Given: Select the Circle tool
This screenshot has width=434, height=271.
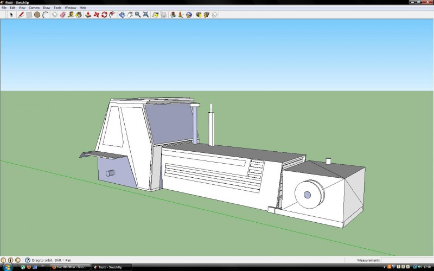Looking at the screenshot, I should tap(37, 15).
